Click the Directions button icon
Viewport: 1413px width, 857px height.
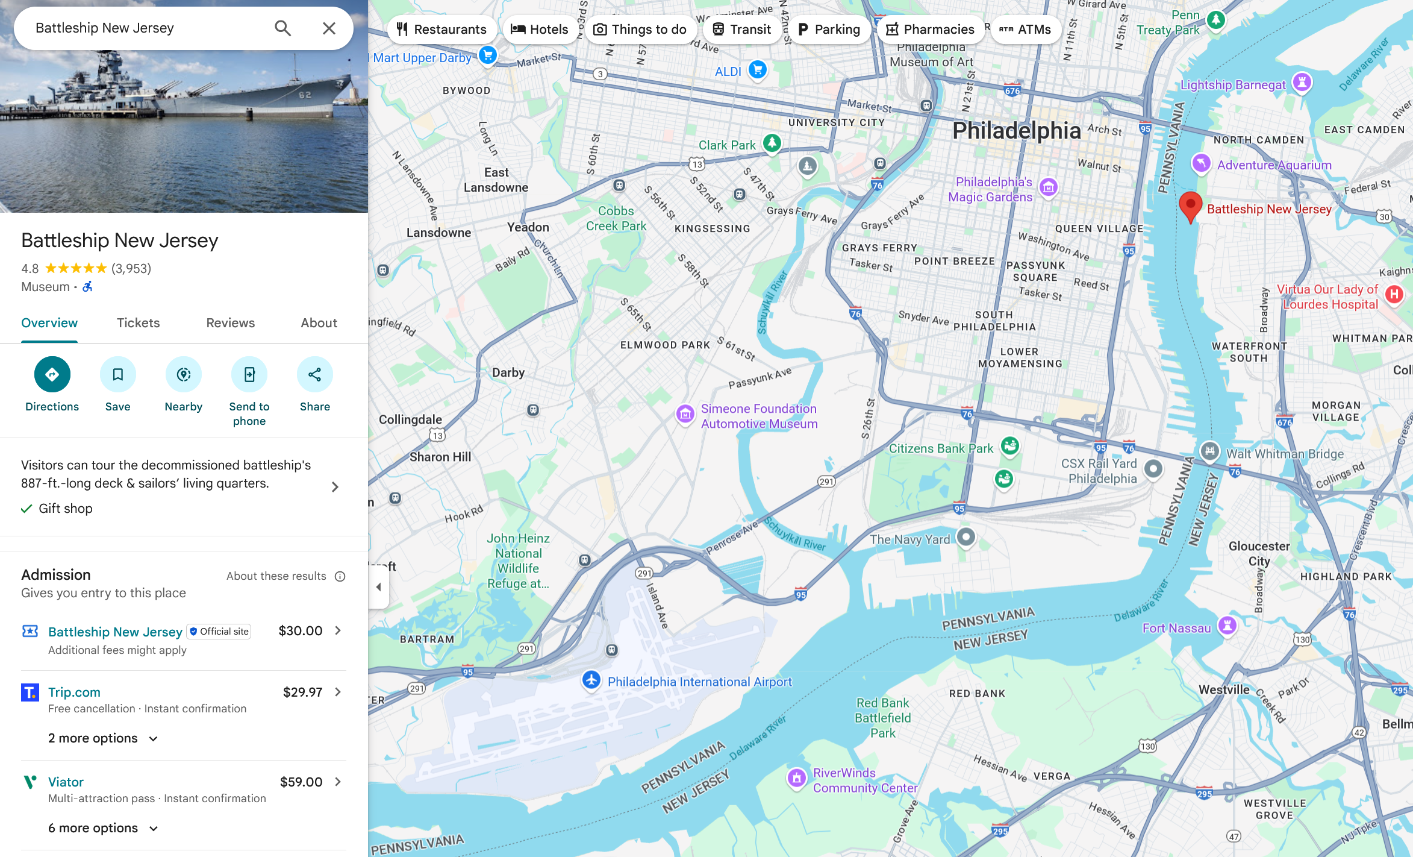click(x=52, y=374)
